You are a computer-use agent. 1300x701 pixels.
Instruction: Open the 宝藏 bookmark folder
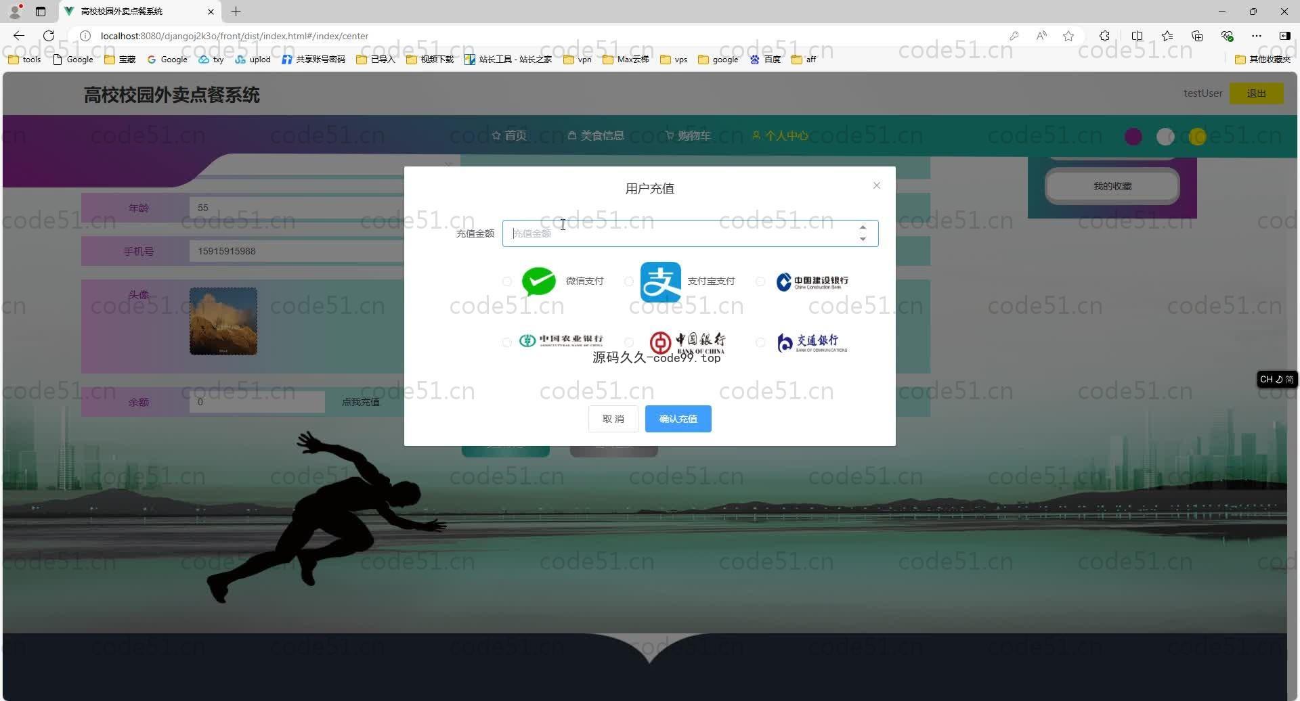click(x=120, y=60)
